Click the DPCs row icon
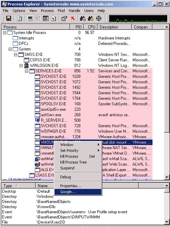The width and height of the screenshot is (170, 227). [x=15, y=44]
